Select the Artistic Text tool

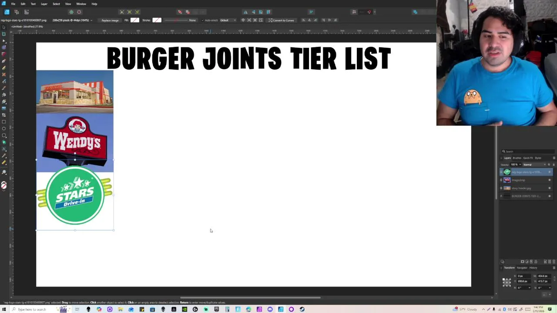tap(4, 149)
